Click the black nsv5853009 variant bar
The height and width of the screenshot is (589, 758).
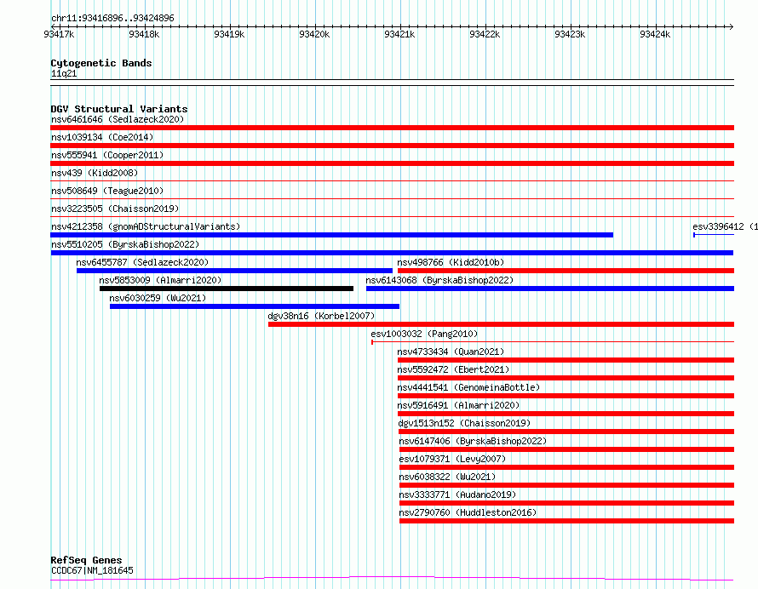tap(227, 289)
